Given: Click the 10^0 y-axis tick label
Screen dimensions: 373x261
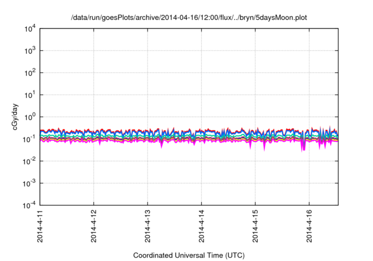Looking at the screenshot, I should pos(29,117).
